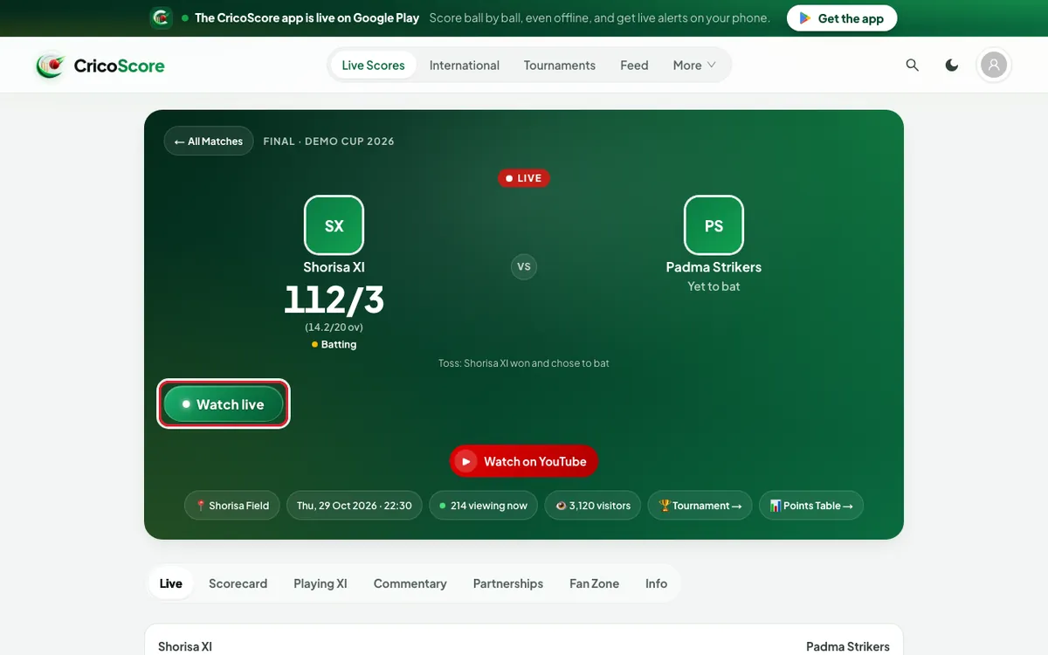Click the toss result text

point(524,363)
